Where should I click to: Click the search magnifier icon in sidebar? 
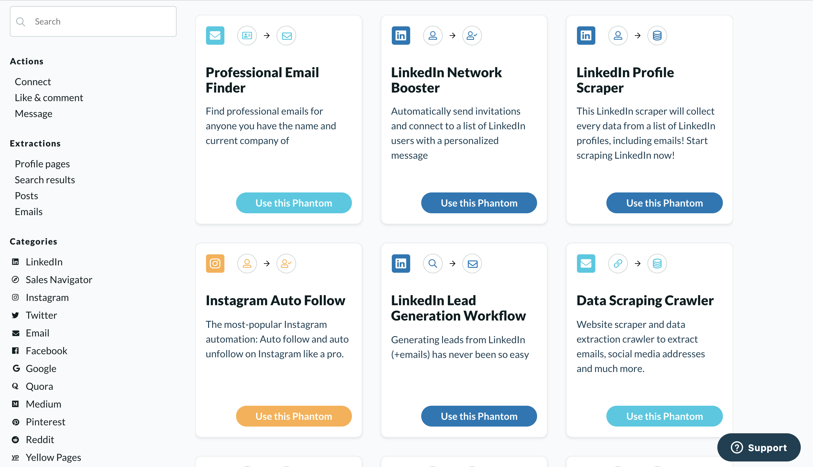tap(21, 21)
